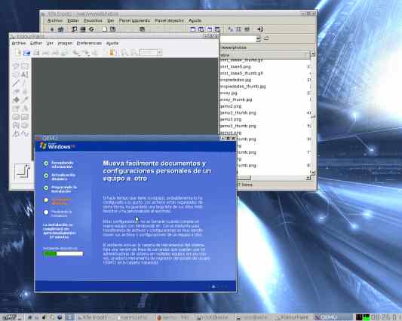This screenshot has width=402, height=321.
Task: Select the Rounded Rectangle tool in KolourPaint
Action: click(16, 117)
